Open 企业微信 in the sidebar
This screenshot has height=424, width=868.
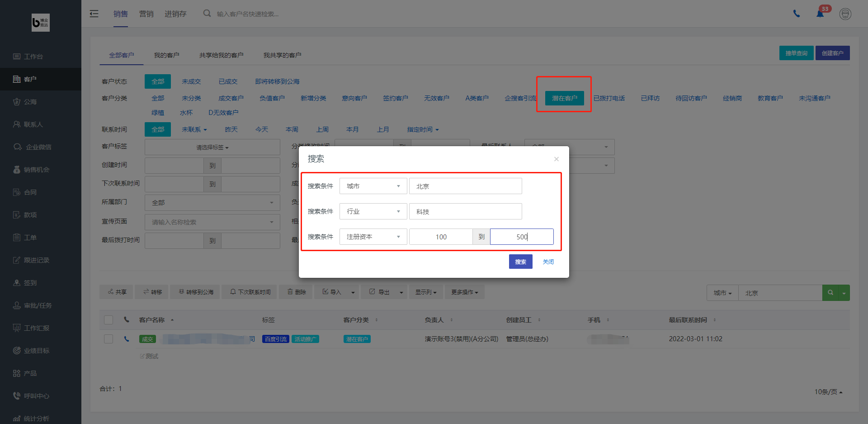coord(41,147)
